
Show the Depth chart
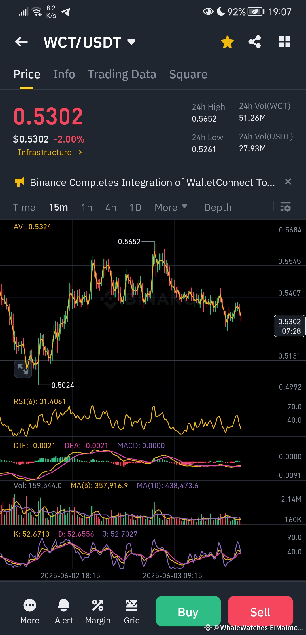pyautogui.click(x=218, y=208)
